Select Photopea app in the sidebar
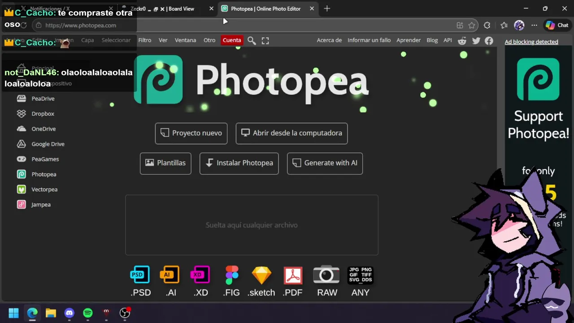This screenshot has width=574, height=323. pos(43,175)
